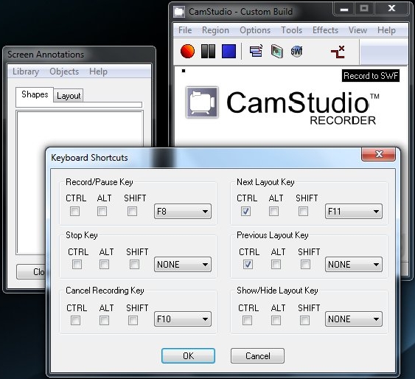Open Objects menu in Screen Annotations
415x379 pixels.
tap(64, 72)
